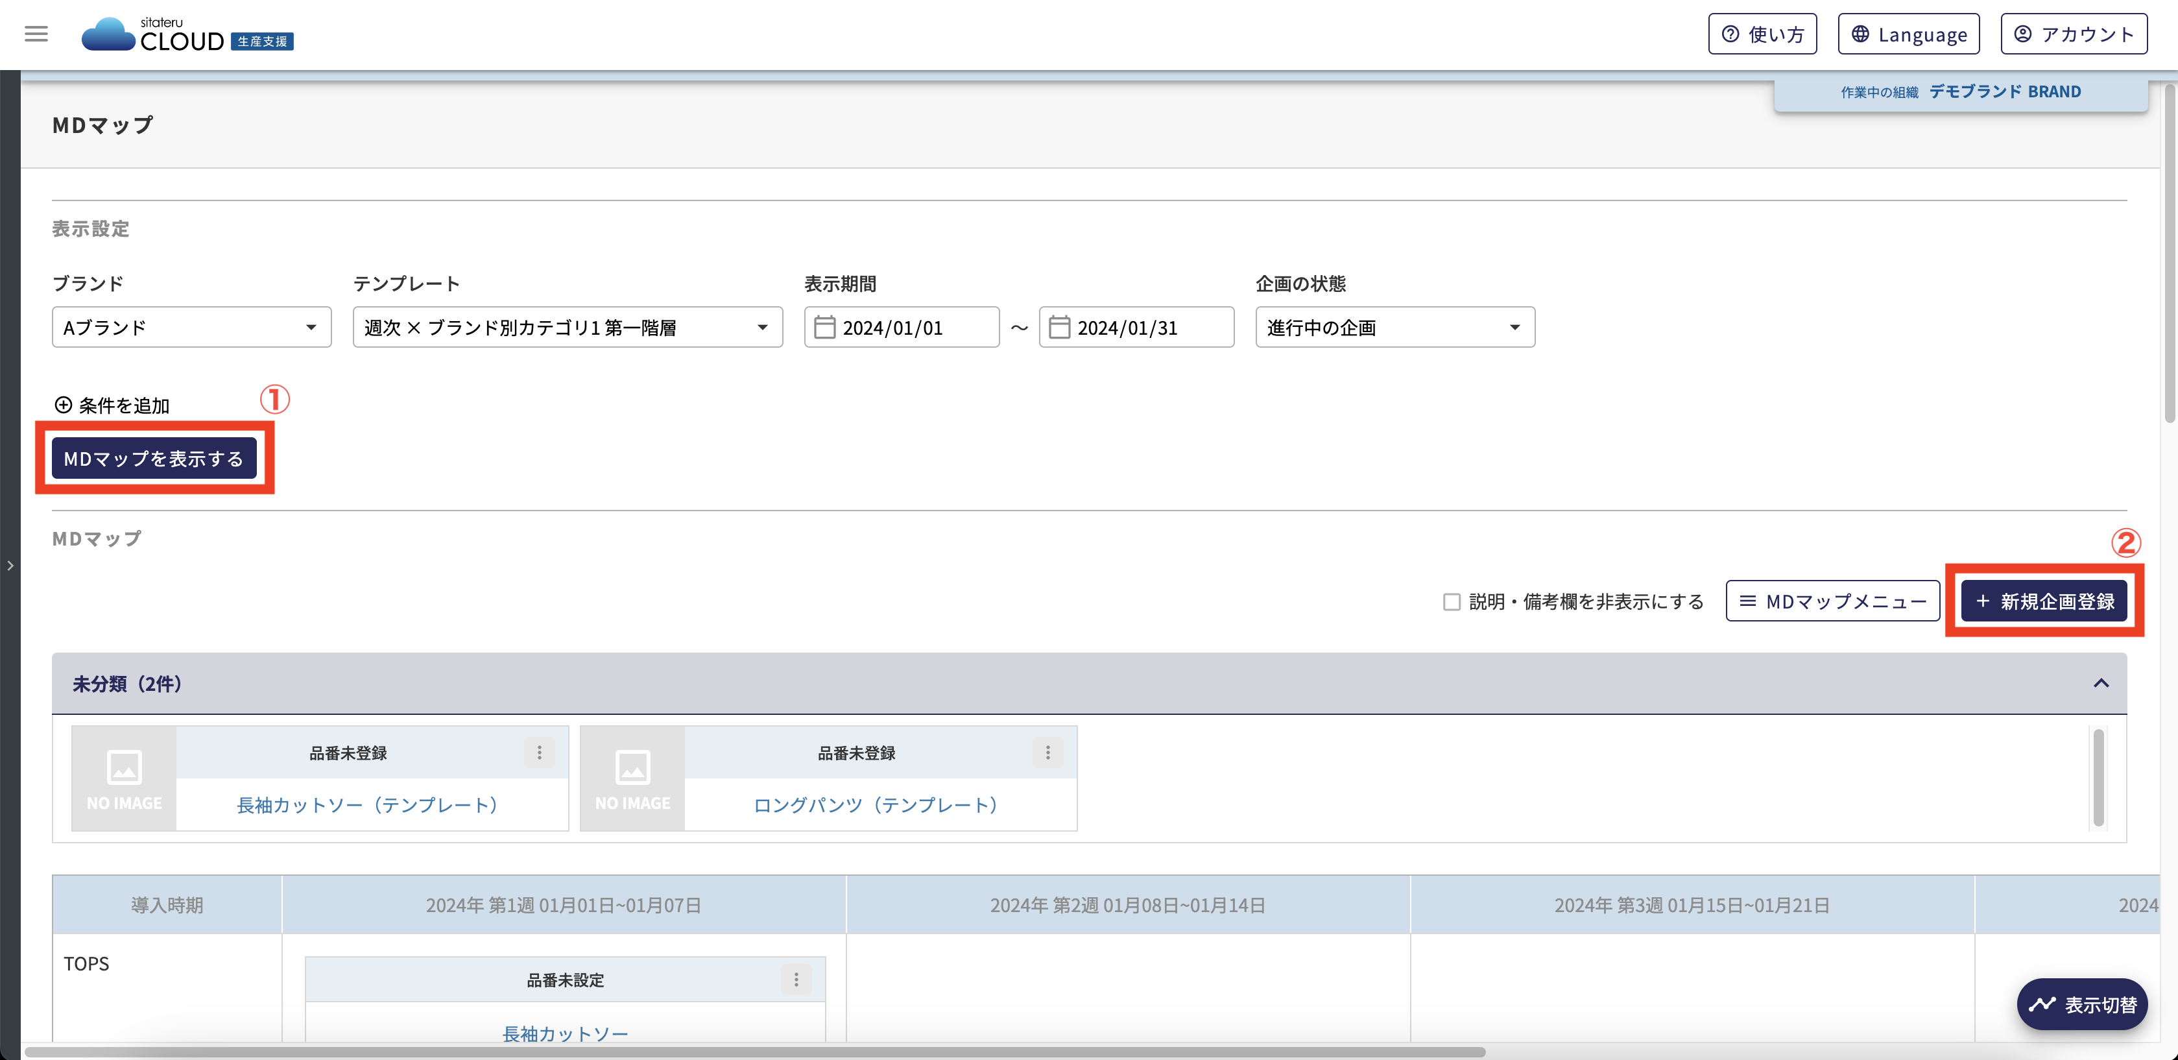
Task: Toggle 説明・備考欄を非表示にする checkbox
Action: (1452, 601)
